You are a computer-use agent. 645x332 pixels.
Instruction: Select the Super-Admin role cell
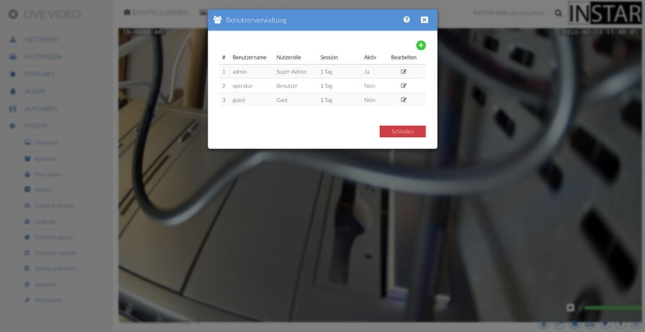(292, 71)
